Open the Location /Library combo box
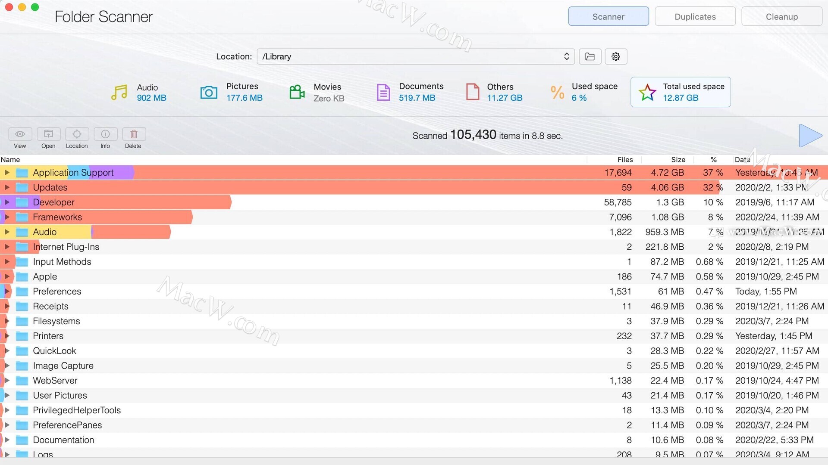The height and width of the screenshot is (465, 828). pos(416,56)
